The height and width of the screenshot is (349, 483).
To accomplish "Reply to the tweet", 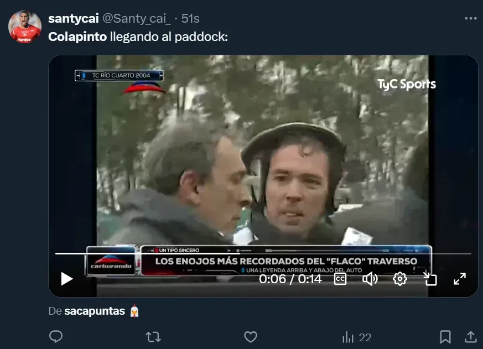I will [x=56, y=337].
